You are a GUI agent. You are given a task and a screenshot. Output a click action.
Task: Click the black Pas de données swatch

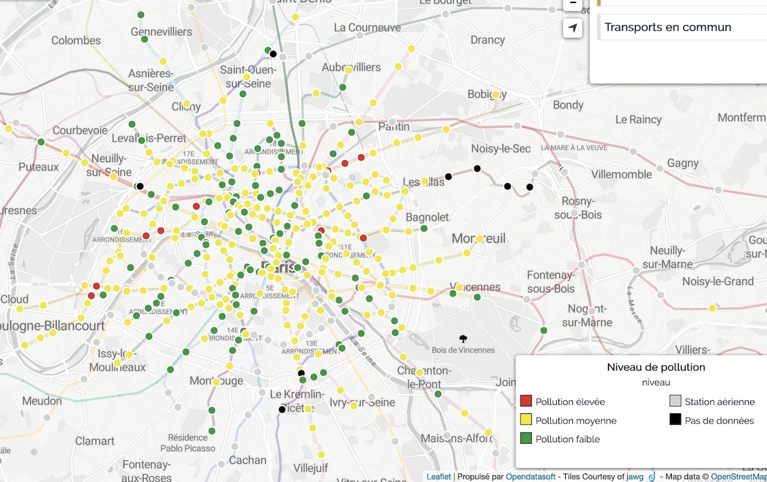pyautogui.click(x=675, y=421)
